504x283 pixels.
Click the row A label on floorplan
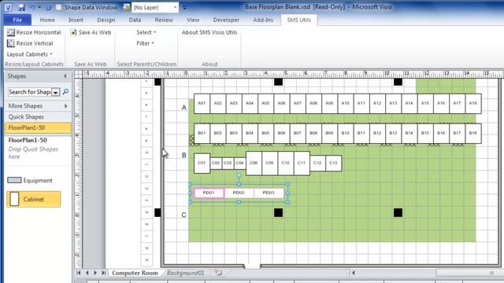click(x=183, y=108)
